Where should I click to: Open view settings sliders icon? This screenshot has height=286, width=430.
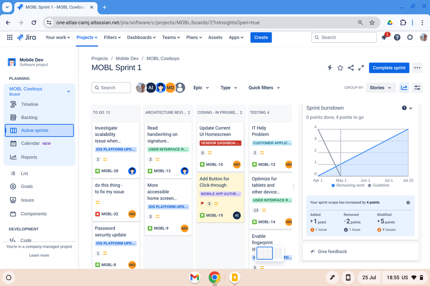click(x=417, y=88)
